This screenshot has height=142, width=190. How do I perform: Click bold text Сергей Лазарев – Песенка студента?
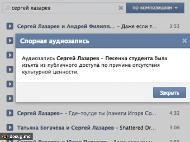104,58
